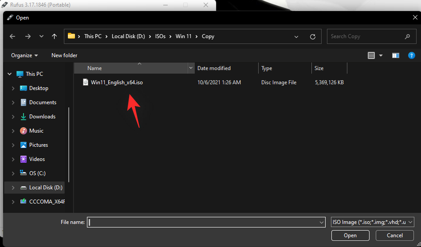
Task: Click the 10/6/2021 1:26 AM date cell
Action: tap(219, 82)
